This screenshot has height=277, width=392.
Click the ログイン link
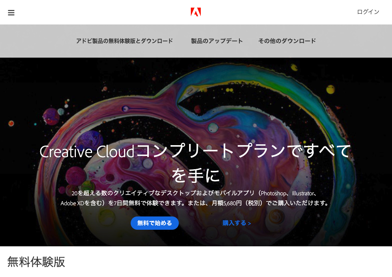click(x=368, y=12)
